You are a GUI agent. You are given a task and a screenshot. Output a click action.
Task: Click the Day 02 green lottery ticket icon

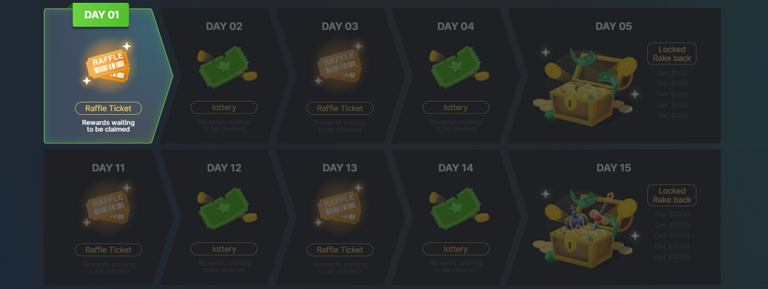pos(227,67)
